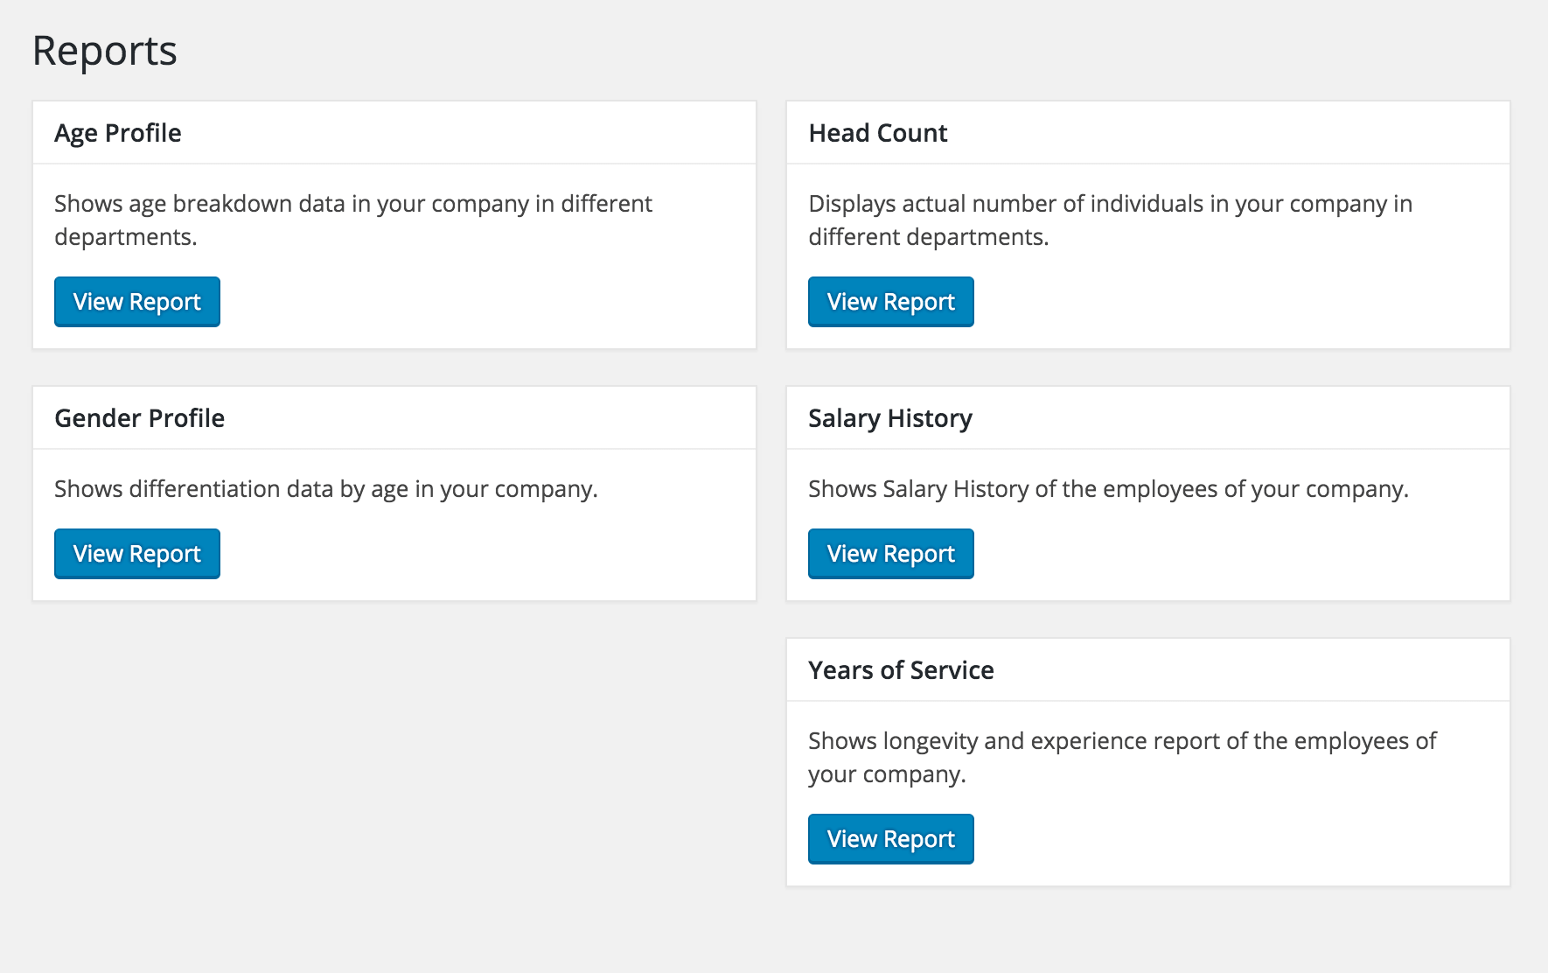
Task: Click 'your company.' line in Years of Service card
Action: click(x=887, y=774)
